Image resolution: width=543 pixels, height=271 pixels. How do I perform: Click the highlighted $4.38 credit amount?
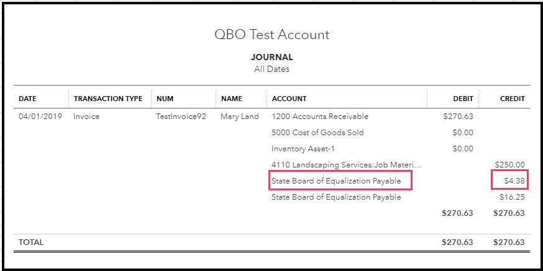pyautogui.click(x=514, y=181)
